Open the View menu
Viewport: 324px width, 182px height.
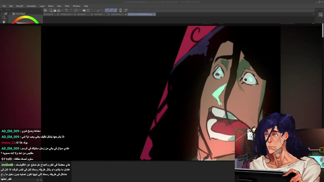point(59,6)
